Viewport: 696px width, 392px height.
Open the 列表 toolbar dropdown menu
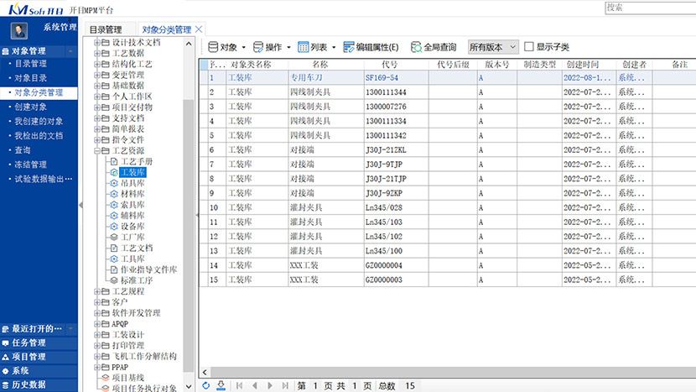(x=317, y=48)
